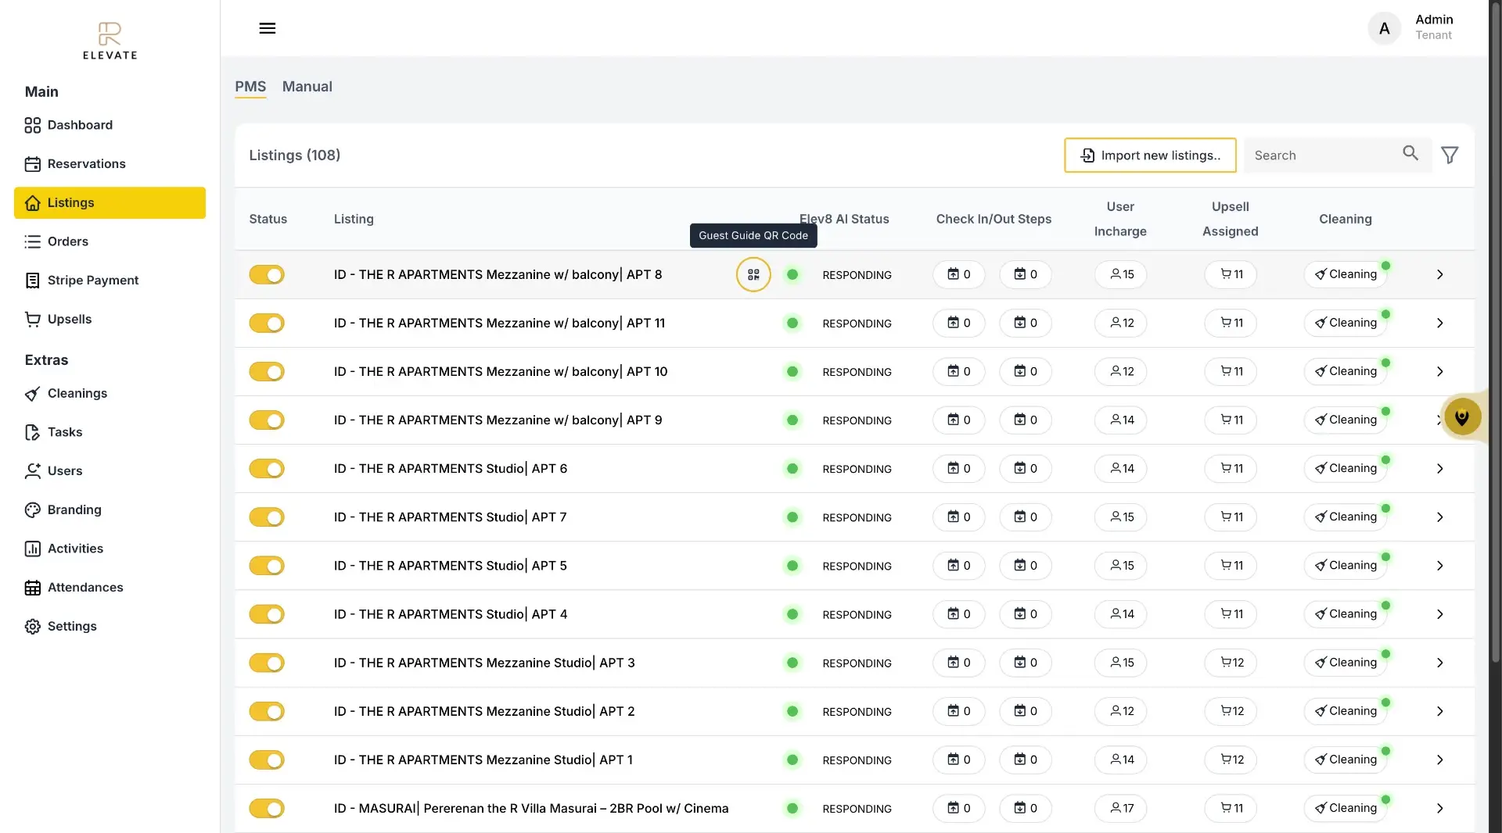Disable the toggle for APT 8 listing

(x=266, y=274)
